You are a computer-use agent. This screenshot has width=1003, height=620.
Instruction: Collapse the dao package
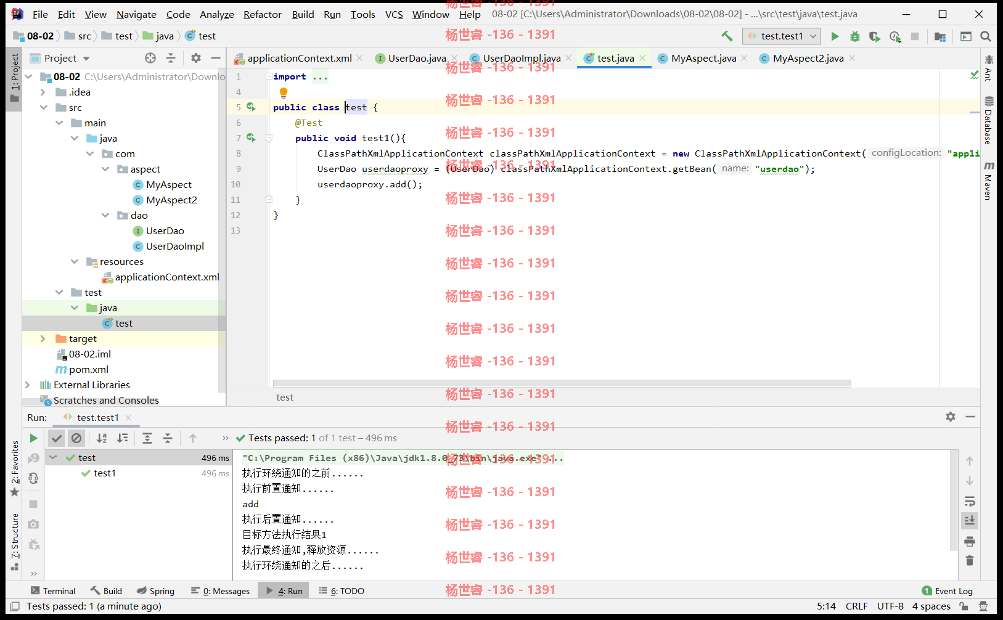point(105,216)
